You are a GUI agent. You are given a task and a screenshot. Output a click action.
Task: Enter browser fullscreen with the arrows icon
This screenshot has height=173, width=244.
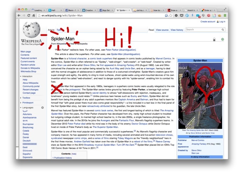(x=225, y=9)
